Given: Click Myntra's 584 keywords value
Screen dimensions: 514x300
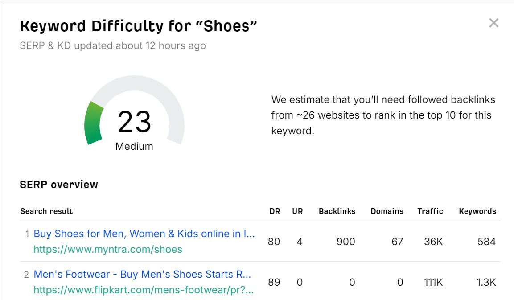Looking at the screenshot, I should tap(486, 242).
